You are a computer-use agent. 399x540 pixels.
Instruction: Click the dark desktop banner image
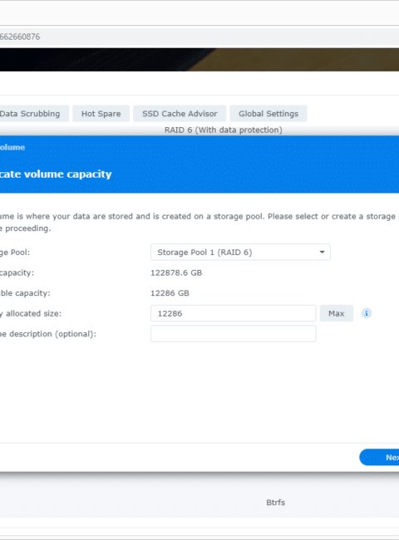[x=199, y=60]
